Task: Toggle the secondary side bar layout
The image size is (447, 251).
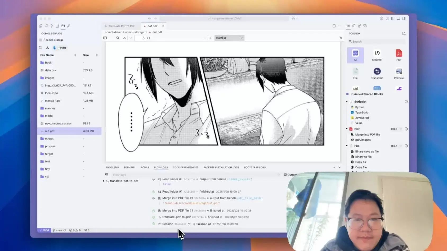Action: point(404,19)
